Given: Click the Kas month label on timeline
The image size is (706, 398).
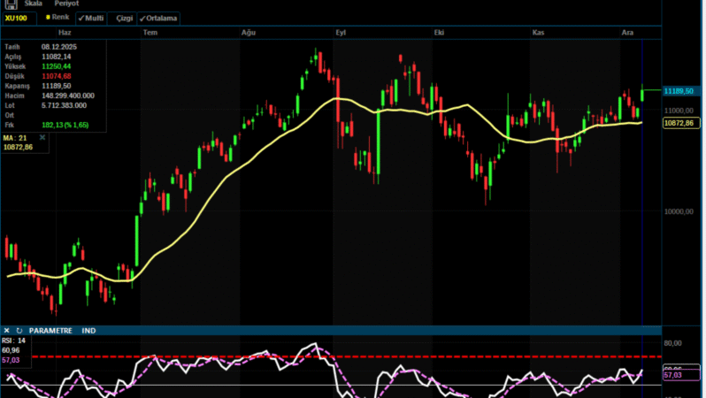Looking at the screenshot, I should 537,32.
